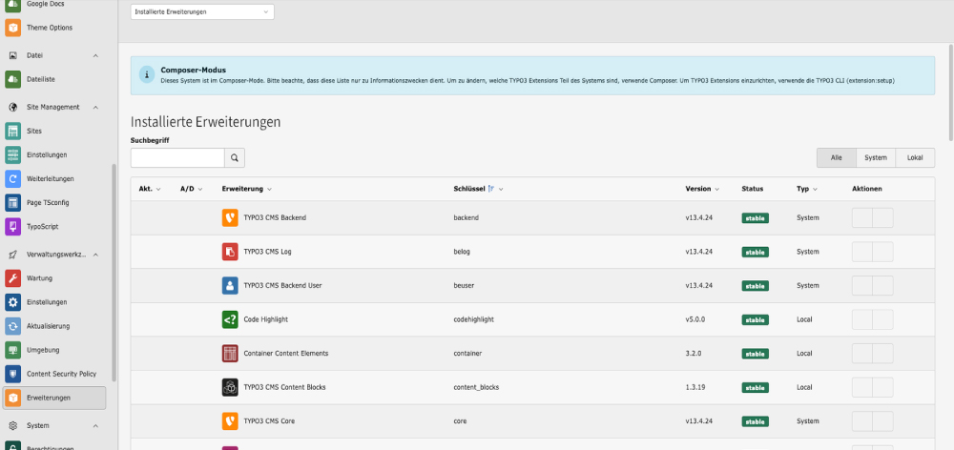
Task: Collapse the Site Management group
Action: click(95, 107)
